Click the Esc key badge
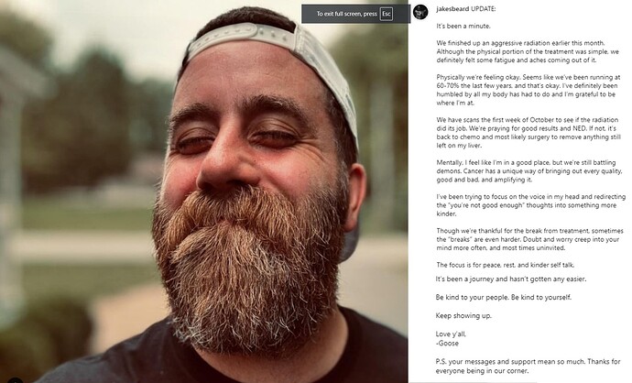 (387, 14)
